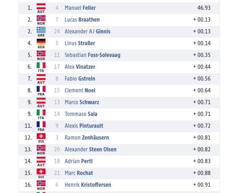Select Alexander Steen Olsen's name
Viewport: 242px width, 193px height.
91,149
